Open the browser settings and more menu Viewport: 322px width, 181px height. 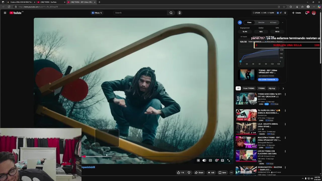[x=314, y=7]
